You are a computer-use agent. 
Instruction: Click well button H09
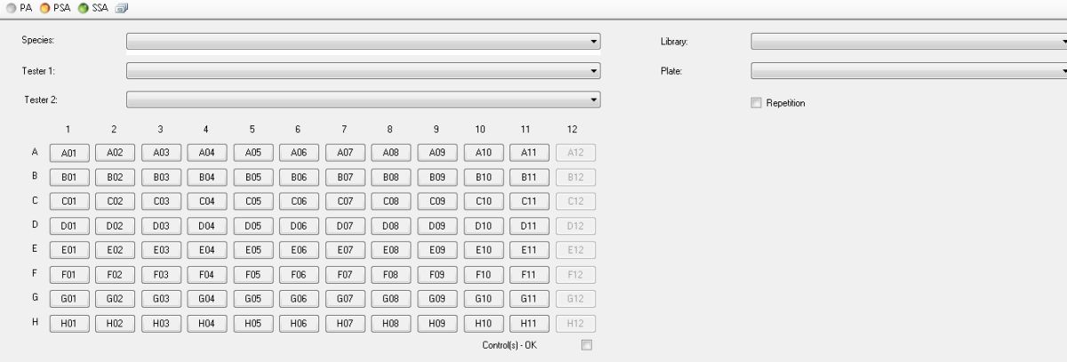(437, 323)
